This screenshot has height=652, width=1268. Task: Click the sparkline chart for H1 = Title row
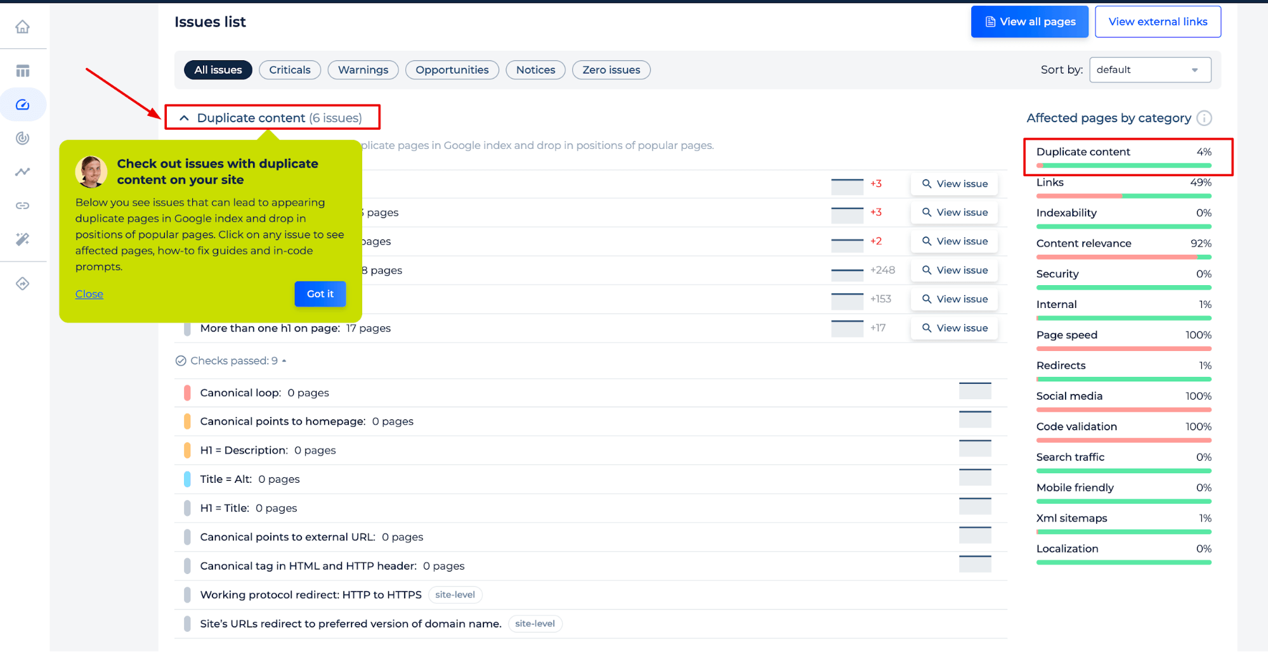point(975,506)
